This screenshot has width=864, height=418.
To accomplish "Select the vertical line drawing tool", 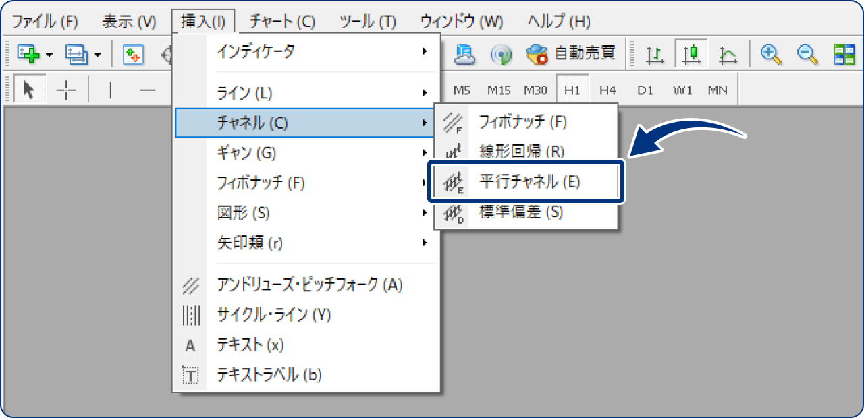I will (109, 88).
